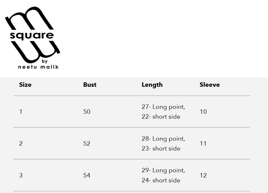Click the sleeve value 11
The image size is (268, 193).
point(203,144)
